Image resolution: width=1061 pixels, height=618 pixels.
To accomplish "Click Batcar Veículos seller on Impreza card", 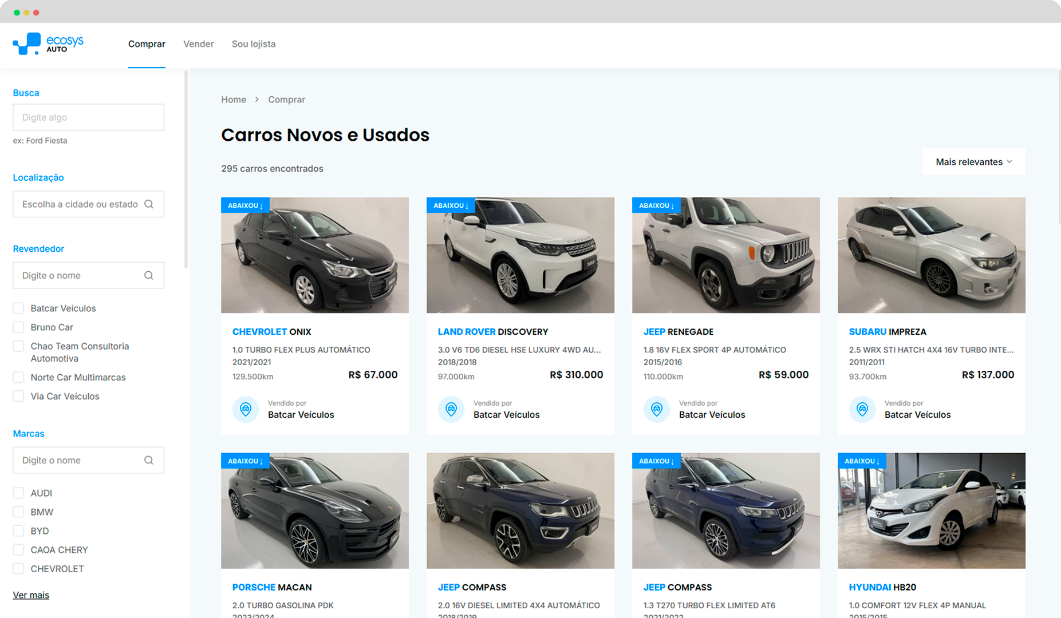I will (x=918, y=415).
